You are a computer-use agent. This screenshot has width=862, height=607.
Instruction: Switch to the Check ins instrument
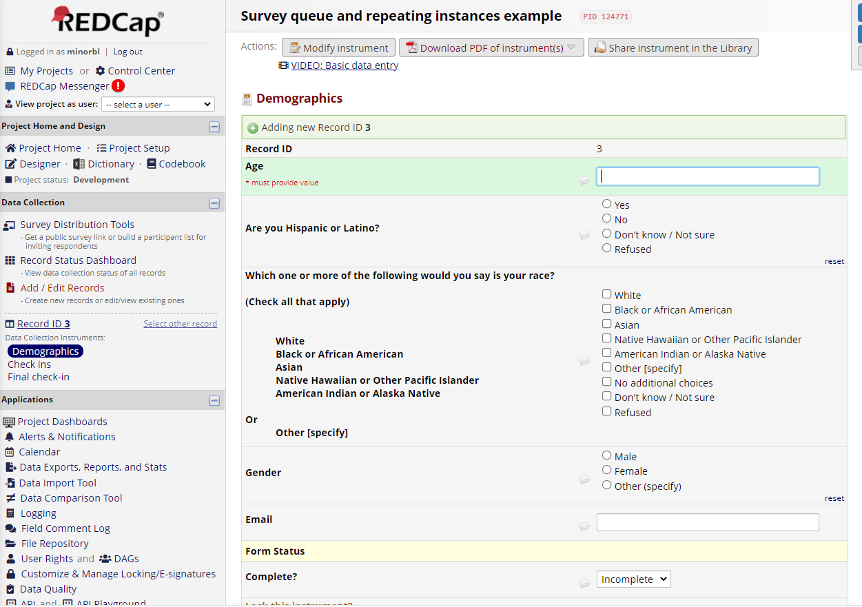click(29, 364)
